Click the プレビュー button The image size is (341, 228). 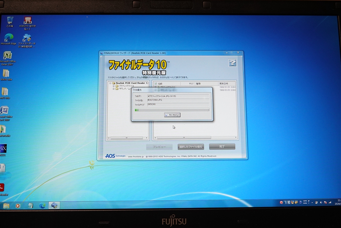tap(160, 147)
